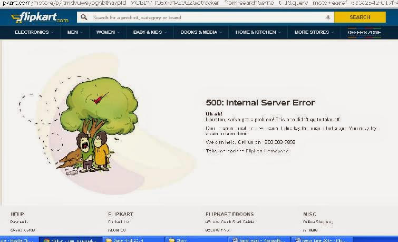
Task: Open the Saved Cards footer link
Action: [23, 230]
